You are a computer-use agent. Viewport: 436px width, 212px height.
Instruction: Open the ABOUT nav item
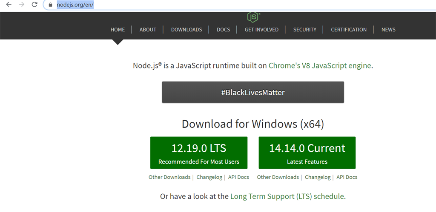click(x=148, y=30)
